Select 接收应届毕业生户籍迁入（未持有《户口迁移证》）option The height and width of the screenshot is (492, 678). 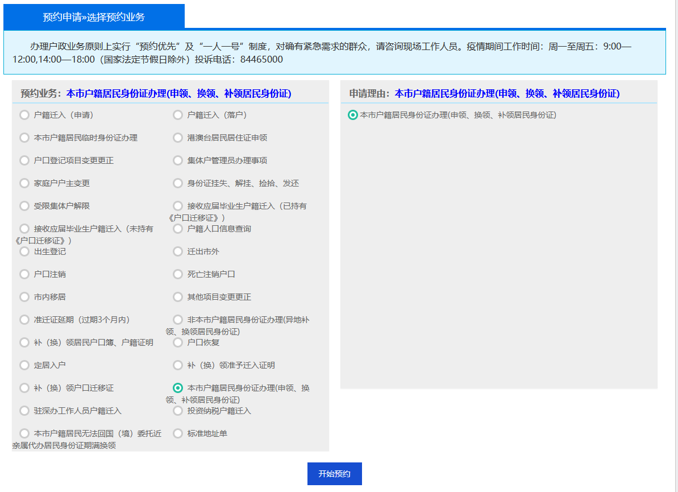coord(24,229)
